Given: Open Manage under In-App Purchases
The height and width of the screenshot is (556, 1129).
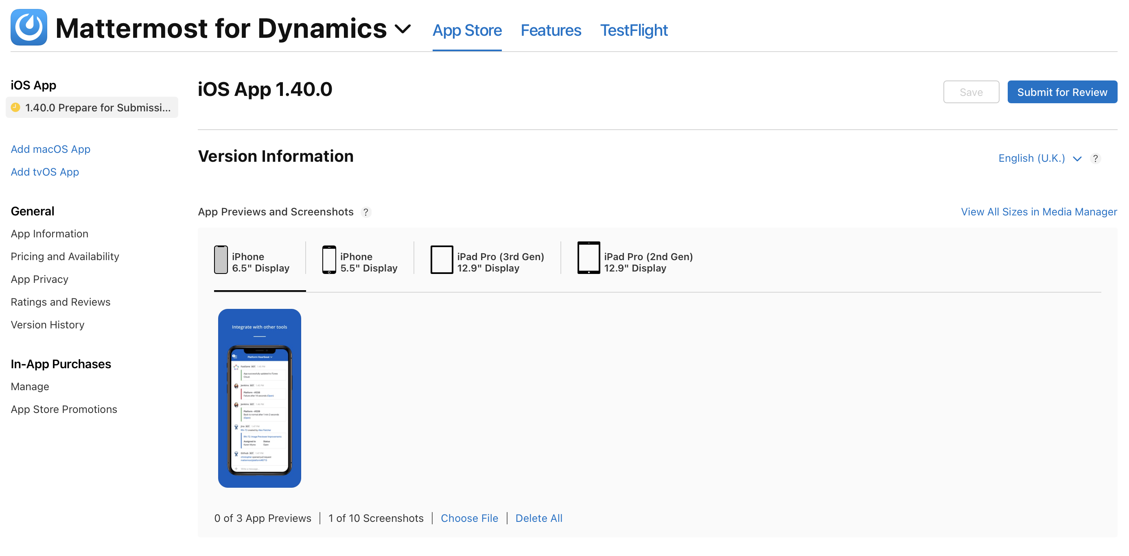Looking at the screenshot, I should pyautogui.click(x=30, y=387).
